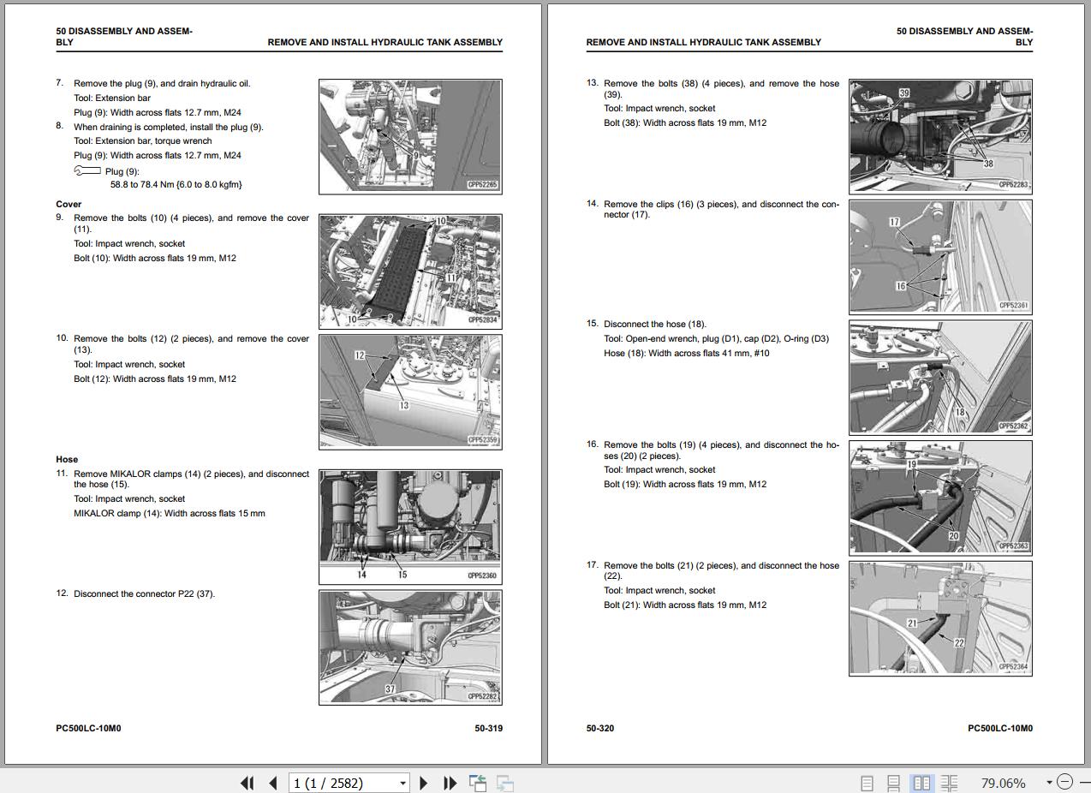Click the torque wrench symbol beside Plug (9)
This screenshot has width=1091, height=793.
87,170
